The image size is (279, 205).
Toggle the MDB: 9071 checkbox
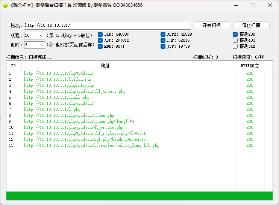click(x=100, y=46)
